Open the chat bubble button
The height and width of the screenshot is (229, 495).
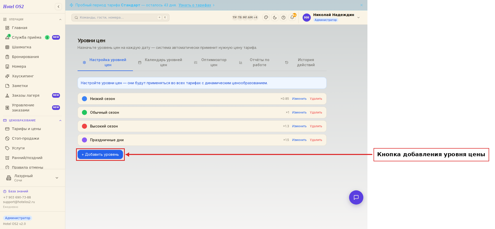[356, 197]
